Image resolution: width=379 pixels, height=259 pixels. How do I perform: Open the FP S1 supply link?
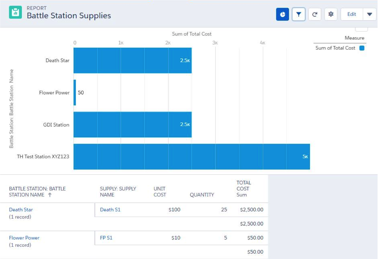tap(106, 238)
